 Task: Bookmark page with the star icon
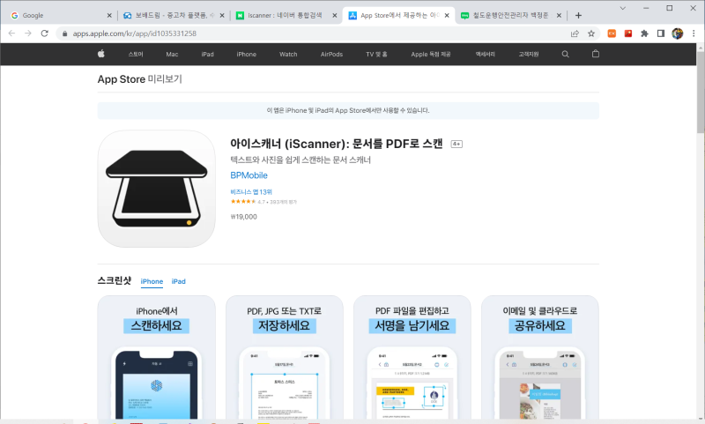point(591,33)
